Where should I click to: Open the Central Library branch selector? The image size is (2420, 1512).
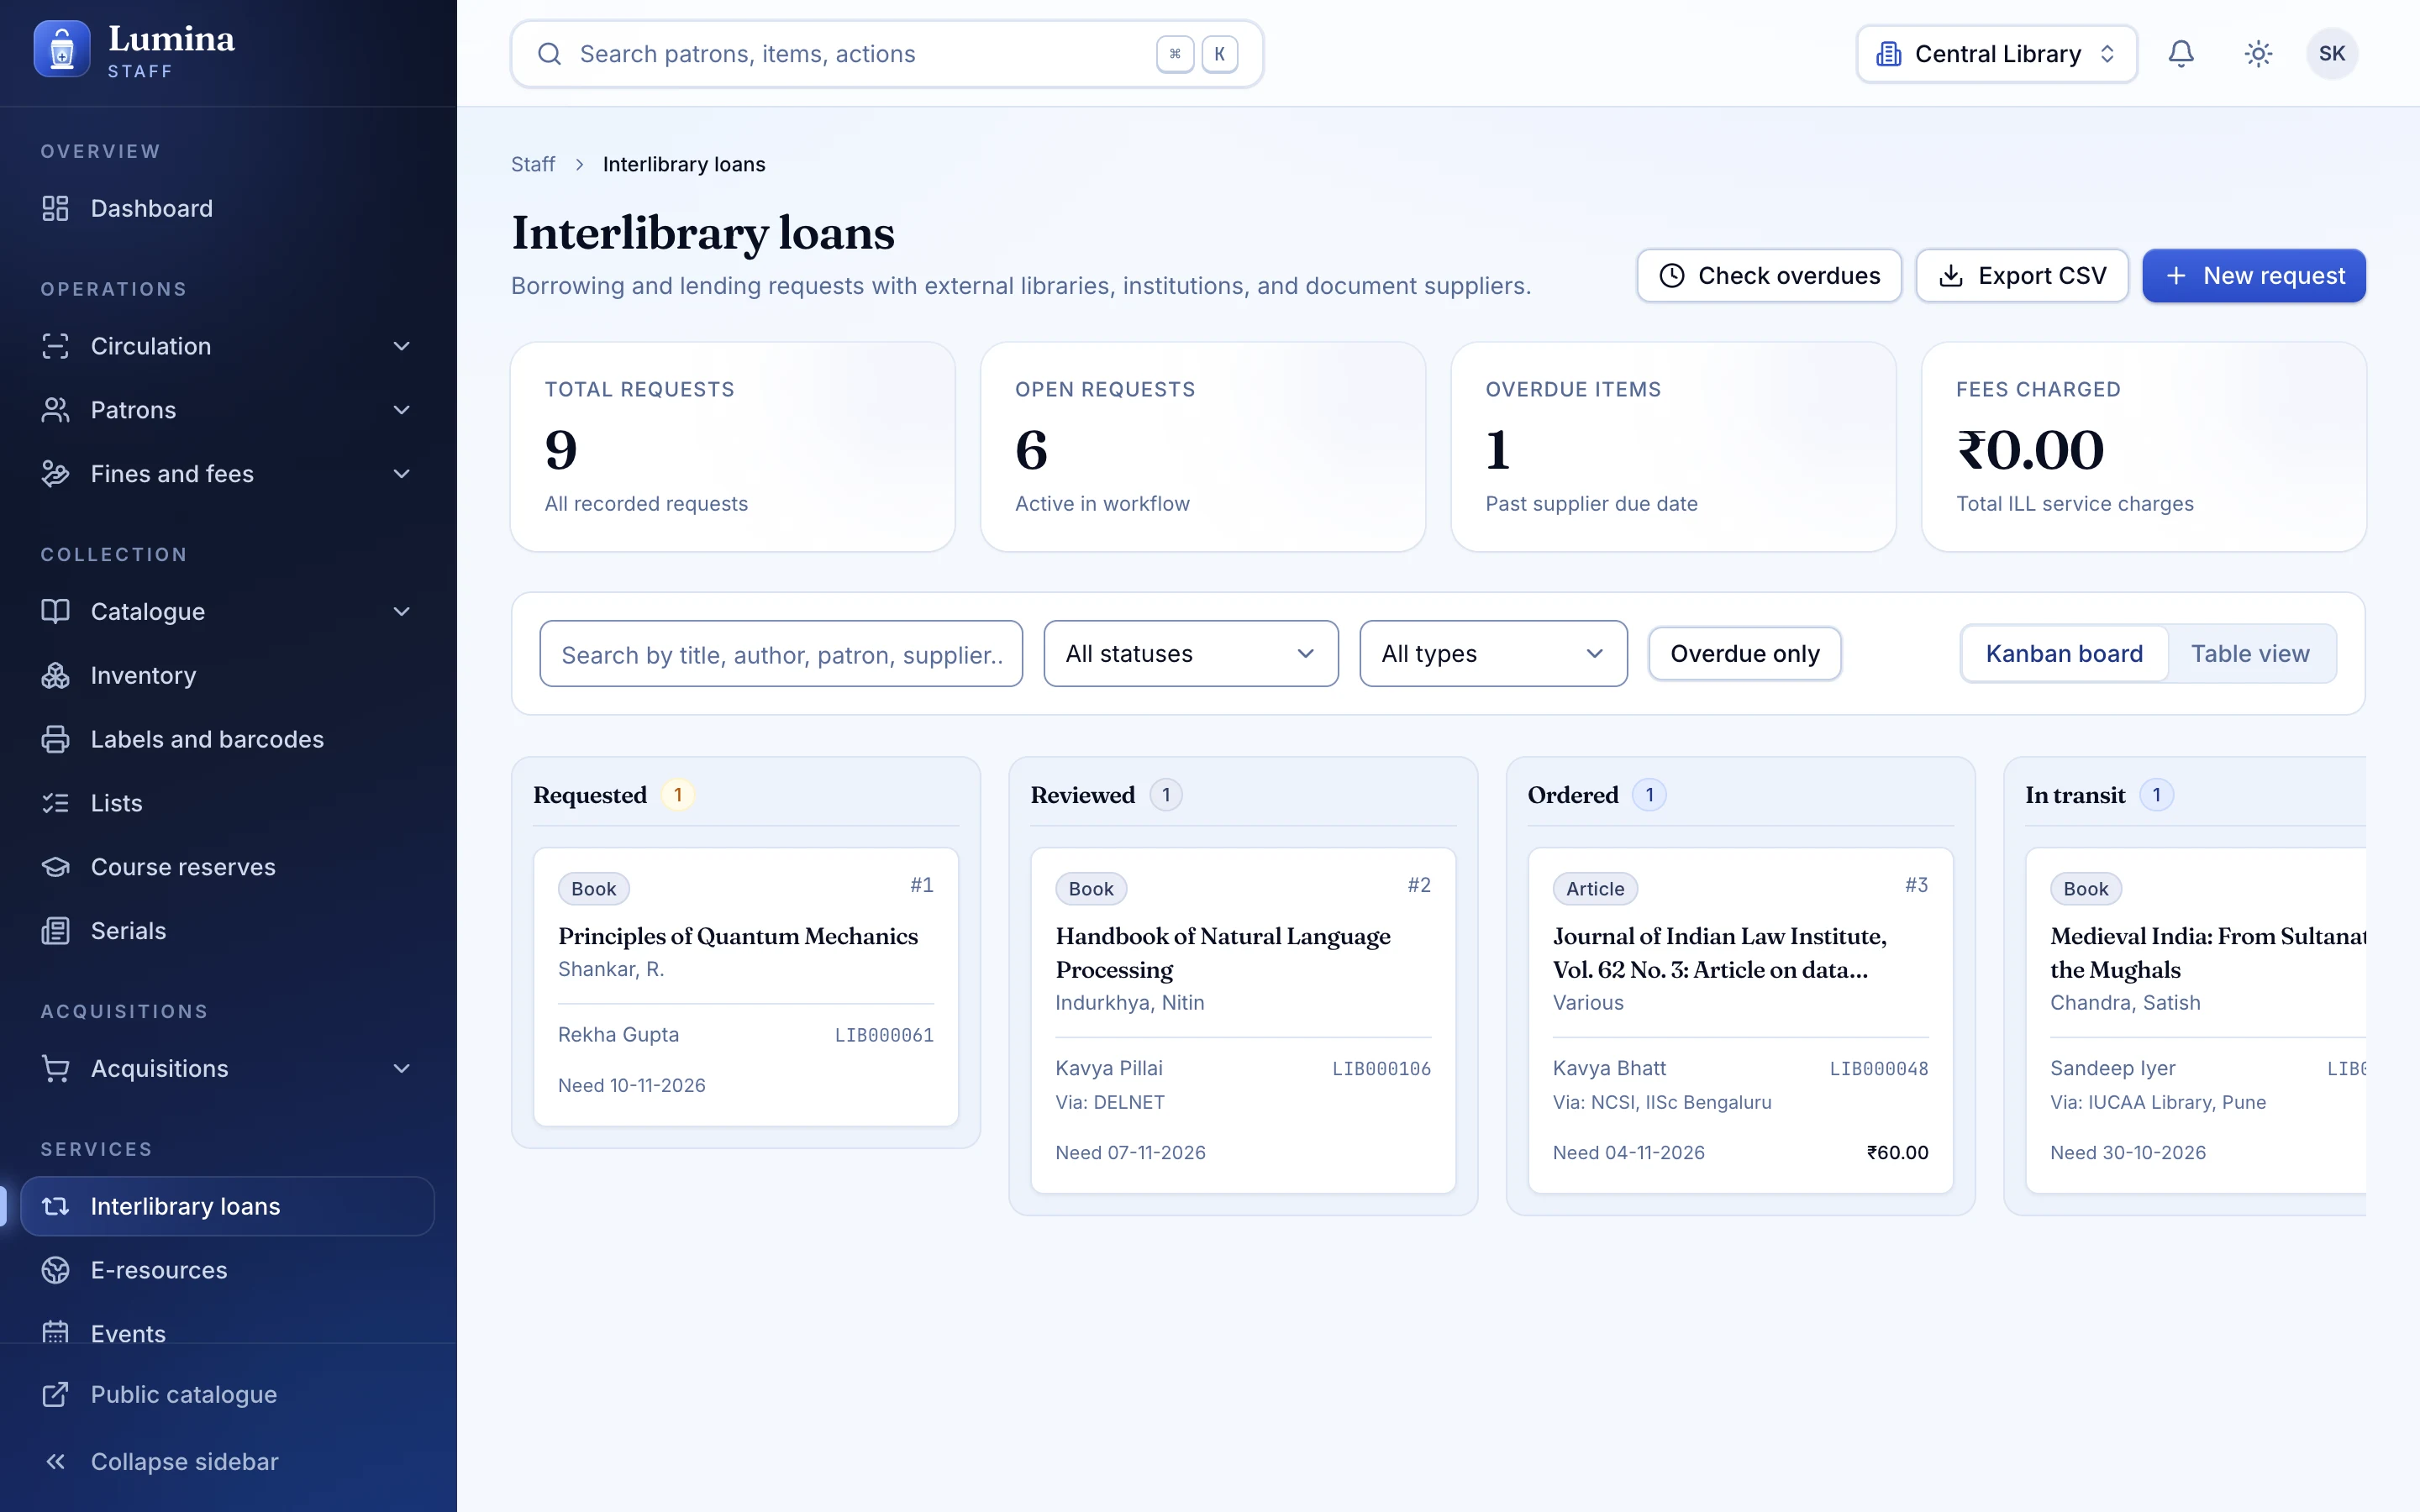[x=1996, y=54]
